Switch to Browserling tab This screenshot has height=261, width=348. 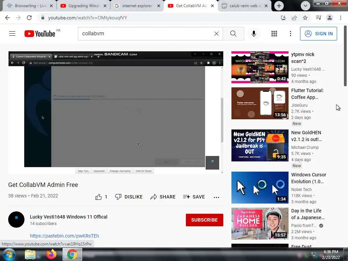pyautogui.click(x=29, y=6)
